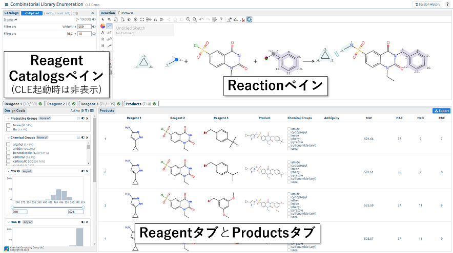Toggle the Chemical Groups filter switch

[x=83, y=137]
